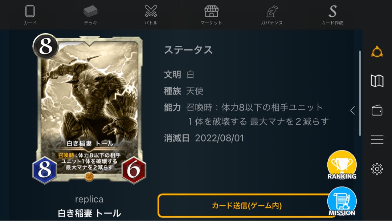
Task: Collapse sidebar with the left chevron arrow
Action: tap(352, 110)
